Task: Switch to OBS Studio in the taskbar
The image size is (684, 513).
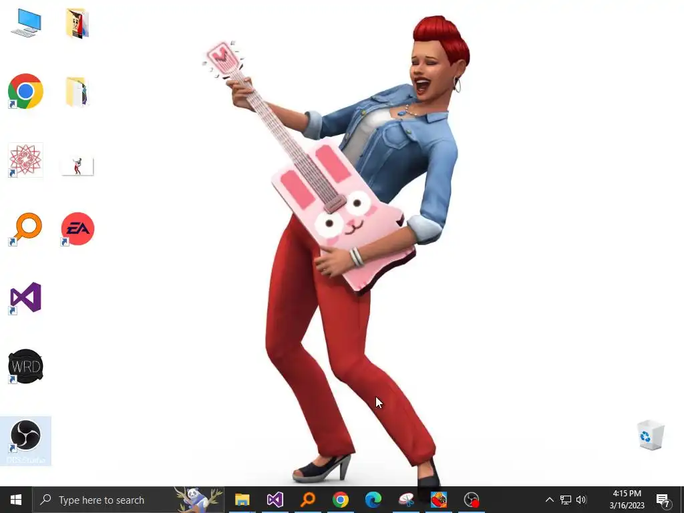Action: click(472, 500)
